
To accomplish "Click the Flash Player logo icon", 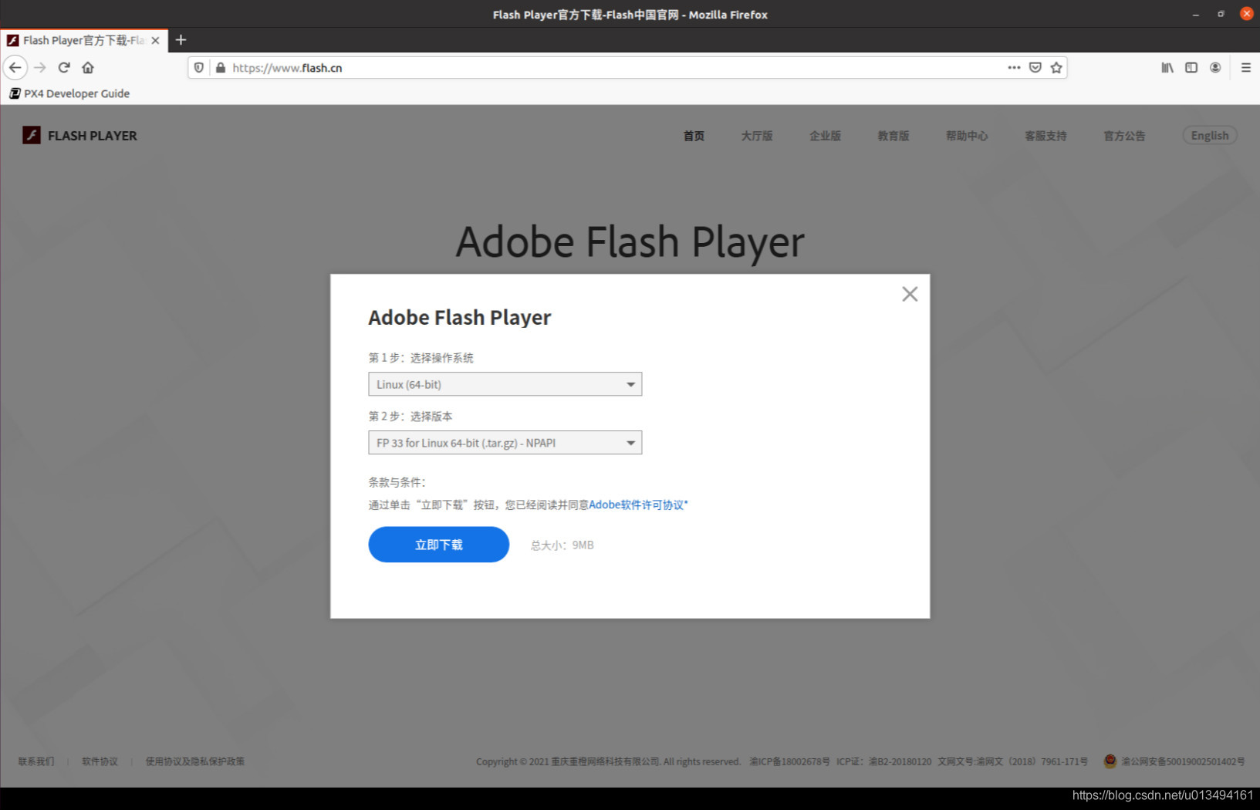I will pos(32,135).
